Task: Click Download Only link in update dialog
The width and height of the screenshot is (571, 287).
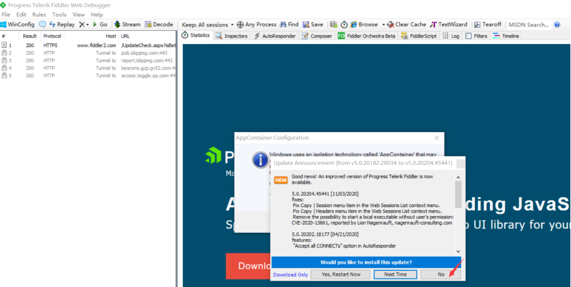Action: pyautogui.click(x=291, y=274)
